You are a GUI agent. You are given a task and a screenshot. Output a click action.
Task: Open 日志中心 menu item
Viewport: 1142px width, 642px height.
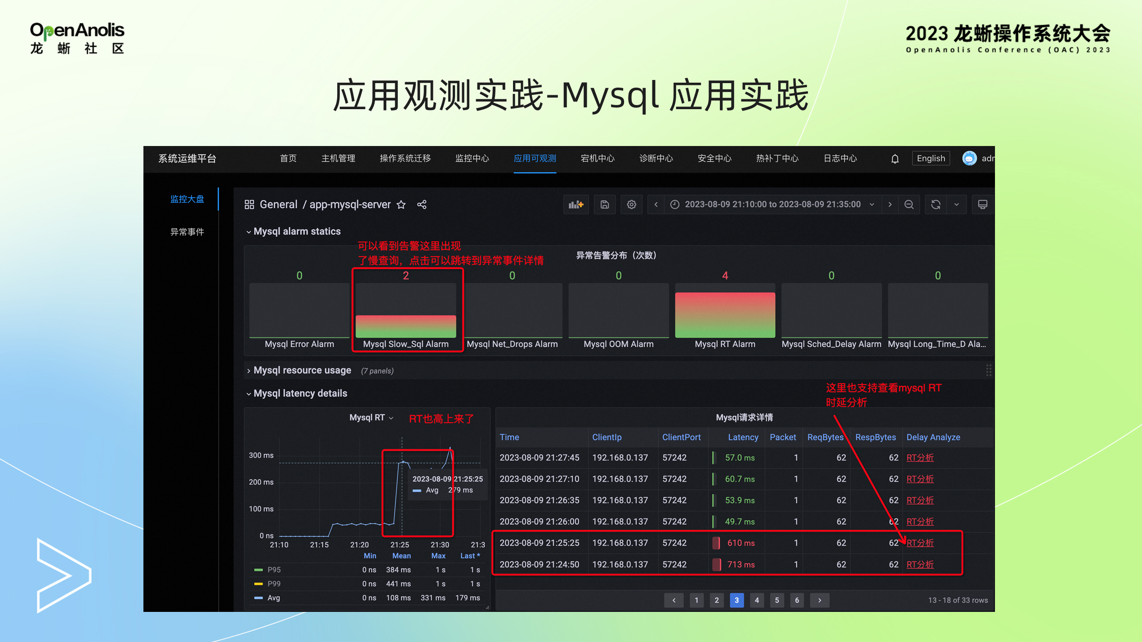840,159
